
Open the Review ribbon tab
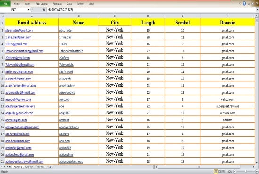(80, 4)
